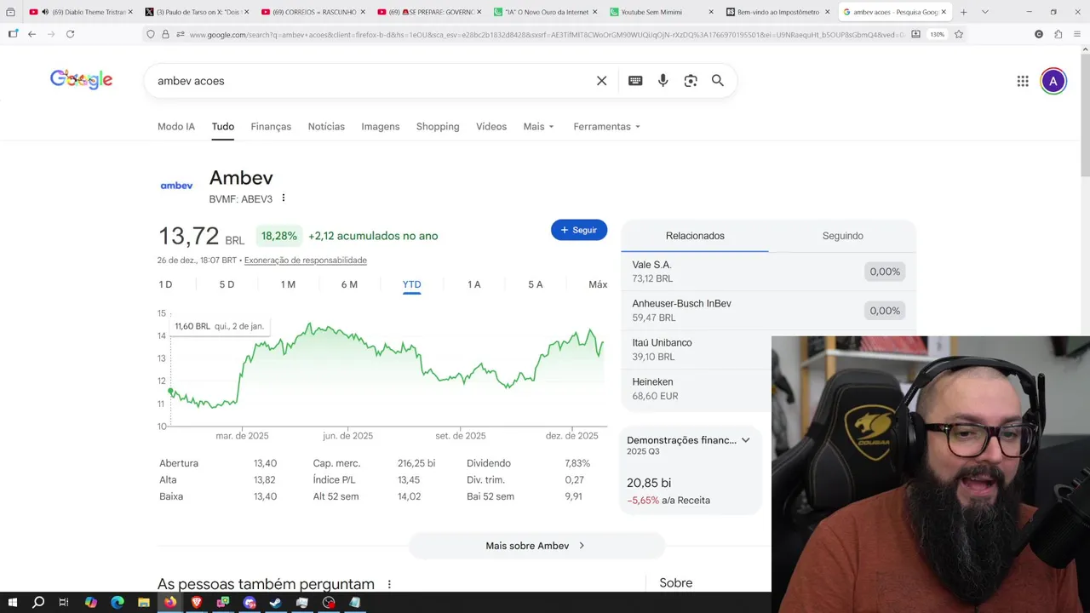
Task: Reload the page in Firefox
Action: point(70,34)
